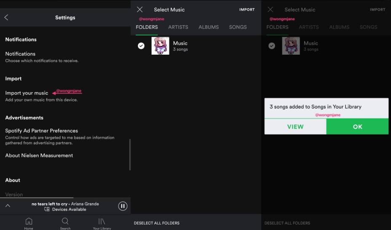Uncheck the Music folder checkbox
The width and height of the screenshot is (391, 230).
click(x=141, y=46)
